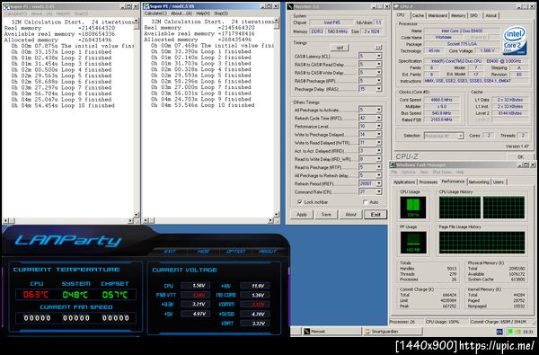Open Smartguardian from the taskbar
The image size is (539, 355).
coord(392,332)
